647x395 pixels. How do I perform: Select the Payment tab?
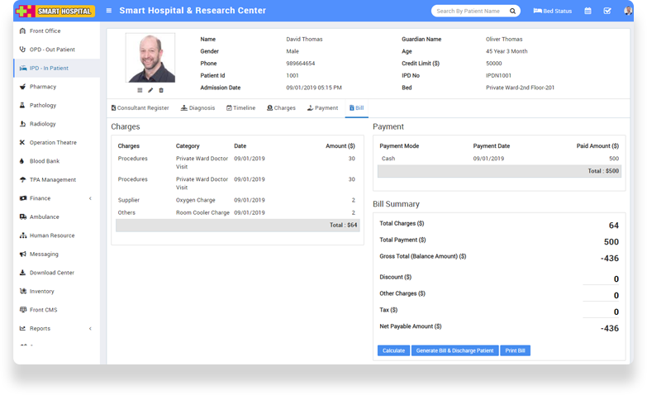(322, 108)
